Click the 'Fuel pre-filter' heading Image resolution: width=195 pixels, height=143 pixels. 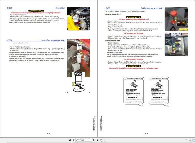tap(60, 8)
